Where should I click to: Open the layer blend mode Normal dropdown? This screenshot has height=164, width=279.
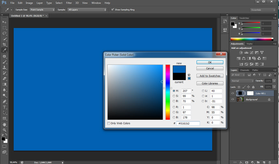242,81
